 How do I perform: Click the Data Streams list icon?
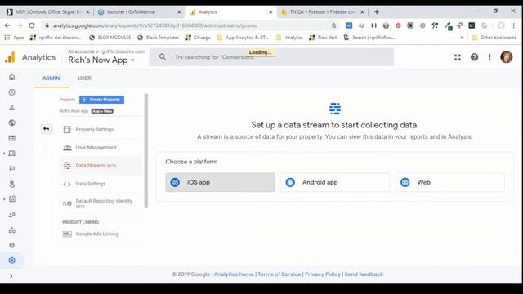pos(67,165)
